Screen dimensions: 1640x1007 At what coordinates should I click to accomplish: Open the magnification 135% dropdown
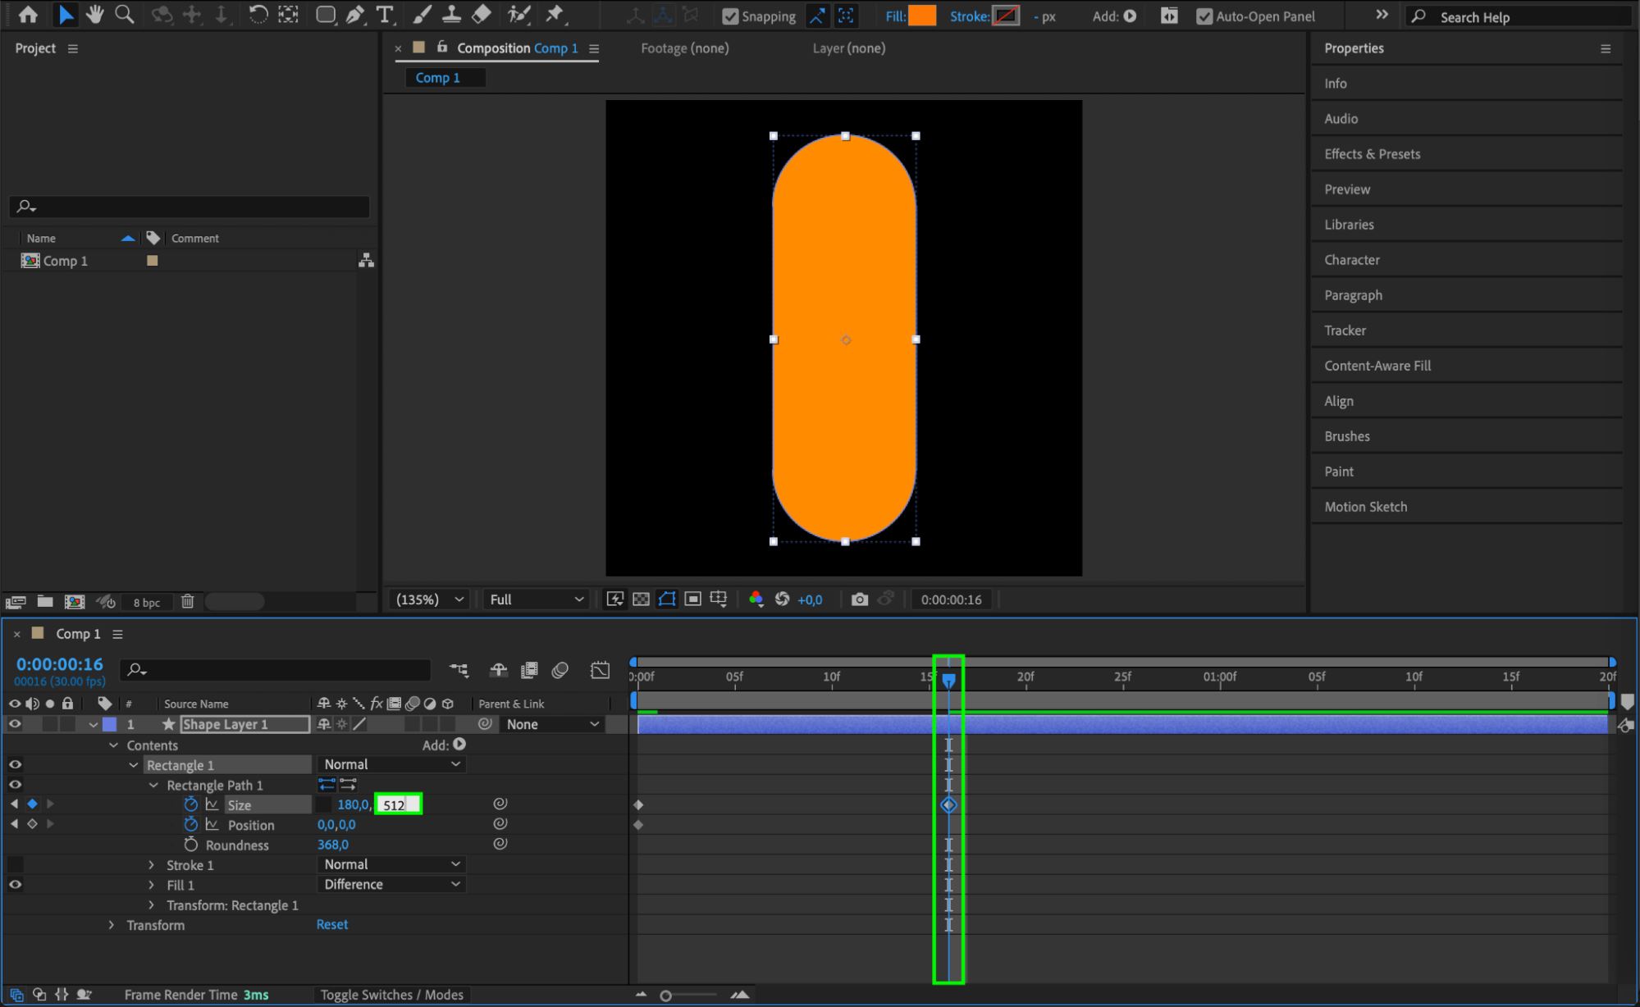point(430,599)
